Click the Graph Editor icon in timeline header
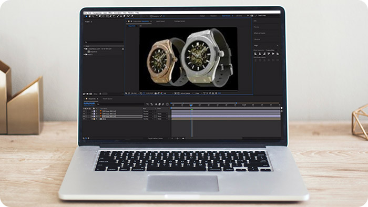Screen dimensions: 368x207 pos(167,105)
